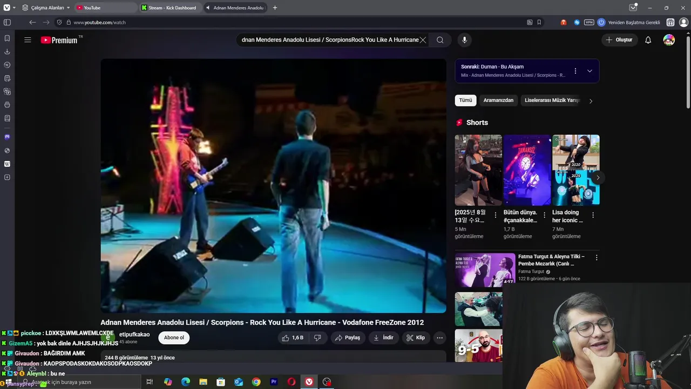The height and width of the screenshot is (389, 691).
Task: Toggle the VPN button
Action: click(x=589, y=22)
